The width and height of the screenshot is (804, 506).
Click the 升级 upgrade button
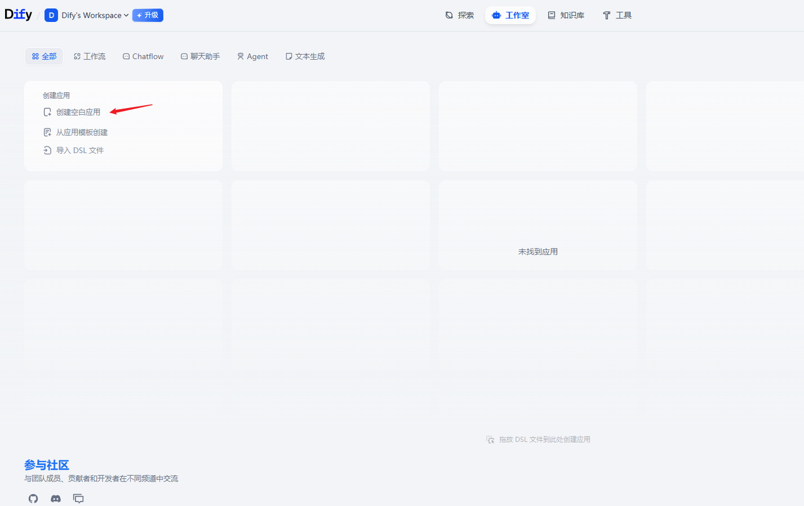pos(148,15)
